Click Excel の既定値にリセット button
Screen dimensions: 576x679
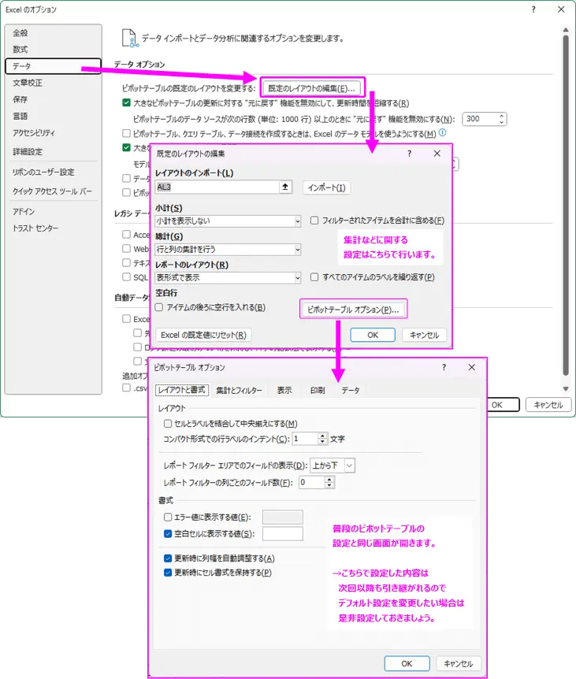tap(203, 335)
